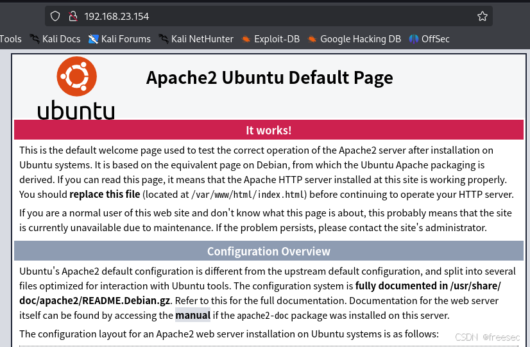Click the tracking protection shield icon
This screenshot has width=530, height=347.
55,16
